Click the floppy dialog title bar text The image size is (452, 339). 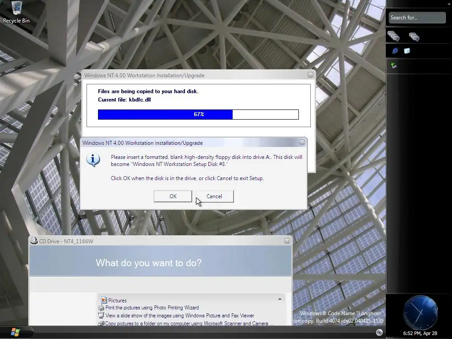pos(143,143)
